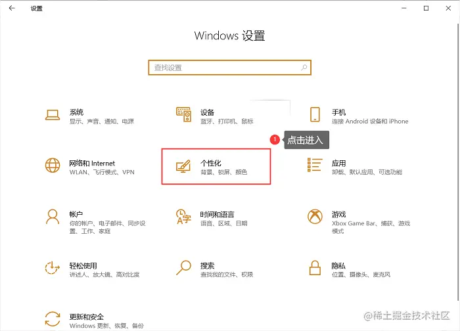Select the 轻松使用 title

click(83, 265)
